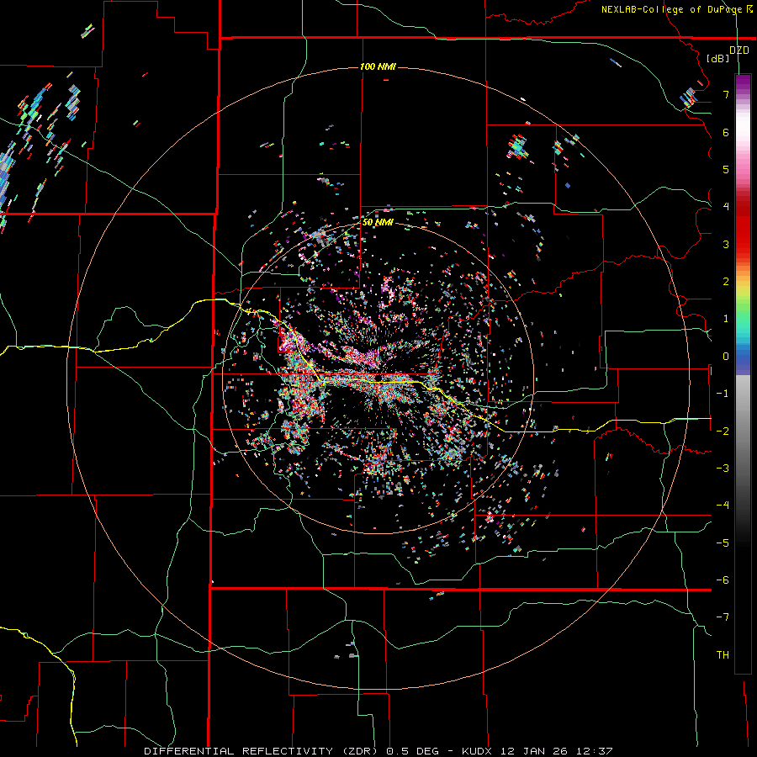Screen dimensions: 757x757
Task: Click the -6 value on color scale
Action: tap(723, 580)
